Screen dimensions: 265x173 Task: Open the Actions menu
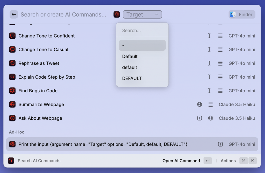tap(228, 161)
